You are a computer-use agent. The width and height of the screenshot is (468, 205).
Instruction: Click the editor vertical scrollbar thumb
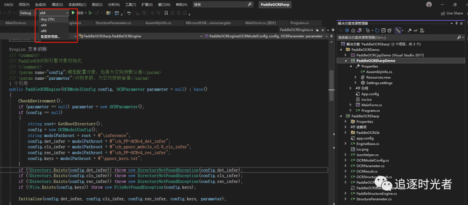(x=331, y=86)
